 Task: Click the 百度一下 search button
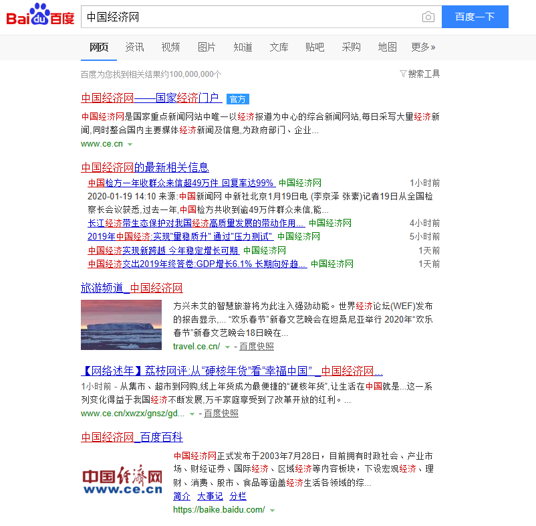click(475, 17)
